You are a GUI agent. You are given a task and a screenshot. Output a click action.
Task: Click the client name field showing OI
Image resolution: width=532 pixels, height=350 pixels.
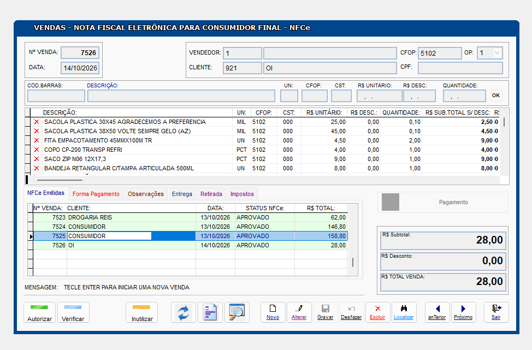click(x=330, y=68)
